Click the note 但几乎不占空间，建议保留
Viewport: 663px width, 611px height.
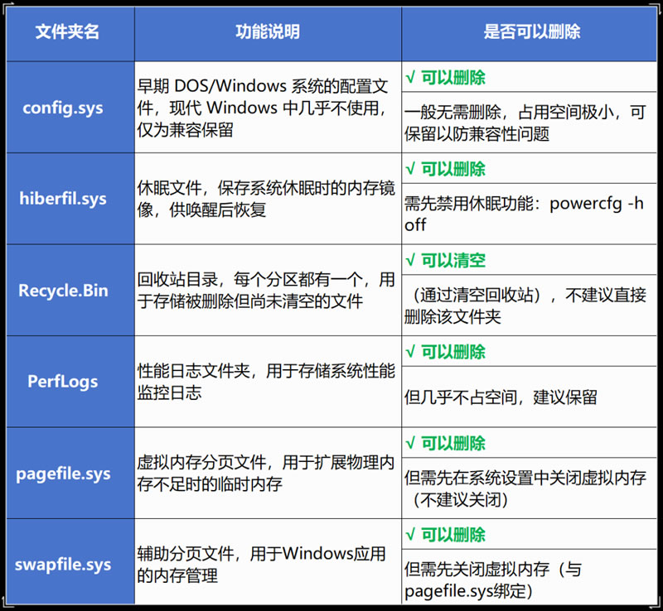tap(501, 397)
